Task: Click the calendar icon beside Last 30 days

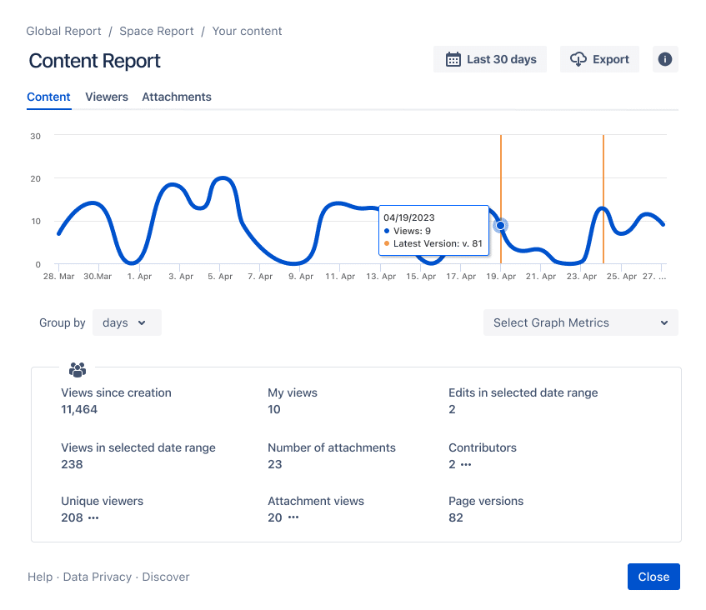Action: (x=453, y=59)
